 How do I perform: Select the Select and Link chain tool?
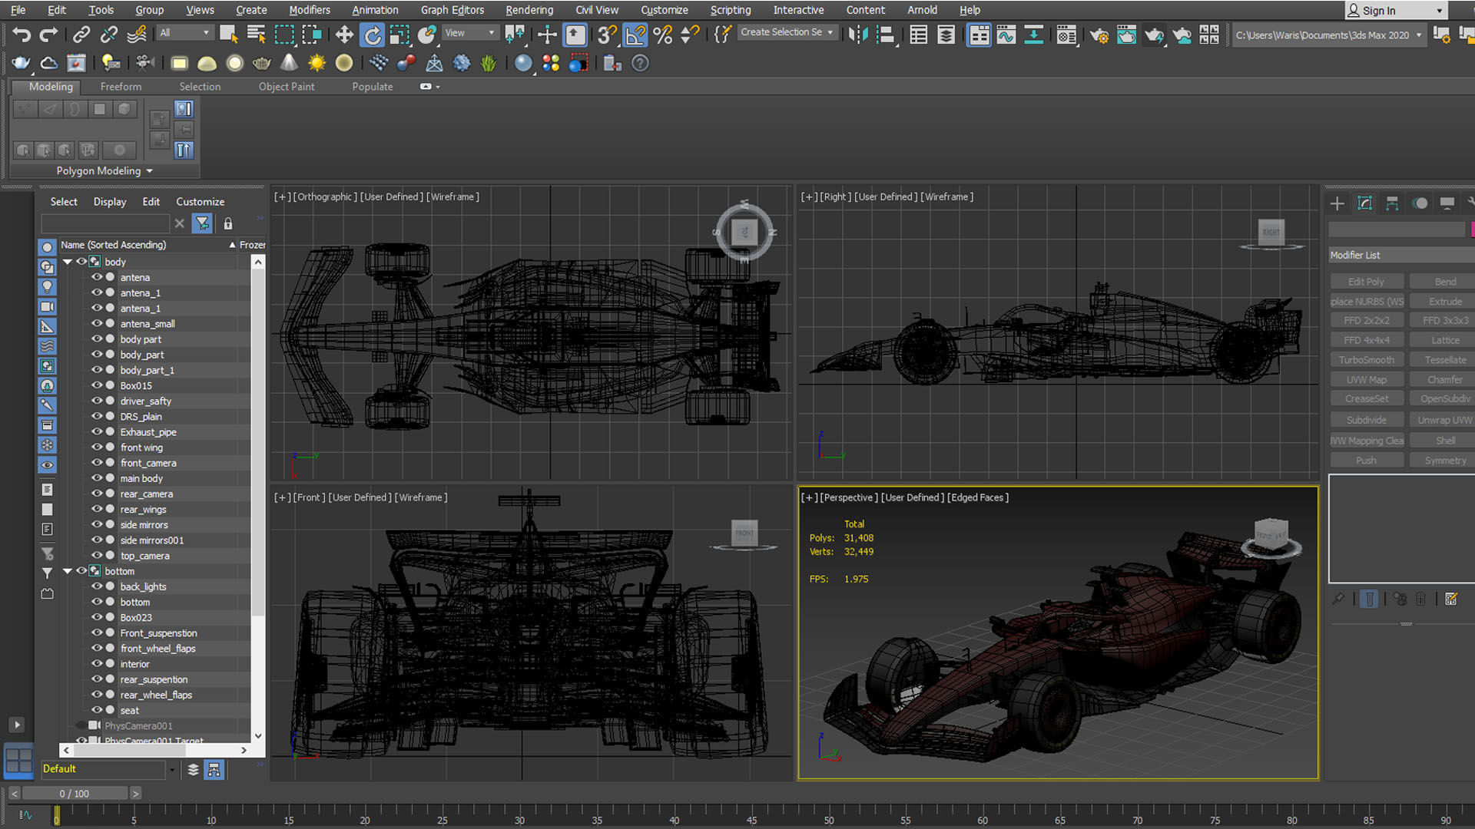81,35
